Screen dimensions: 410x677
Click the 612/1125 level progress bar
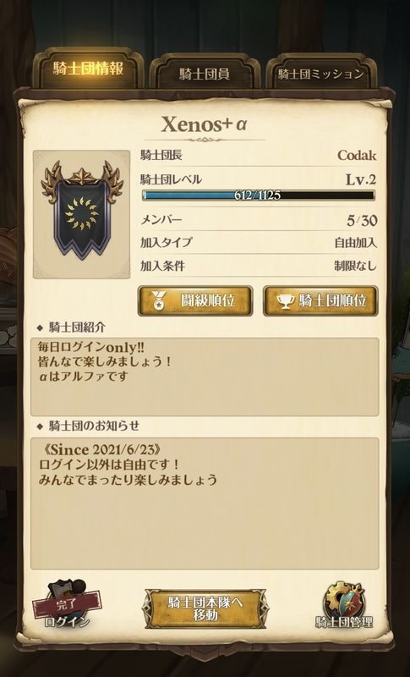tap(258, 195)
